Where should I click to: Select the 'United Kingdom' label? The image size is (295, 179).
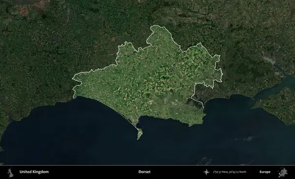pos(34,172)
